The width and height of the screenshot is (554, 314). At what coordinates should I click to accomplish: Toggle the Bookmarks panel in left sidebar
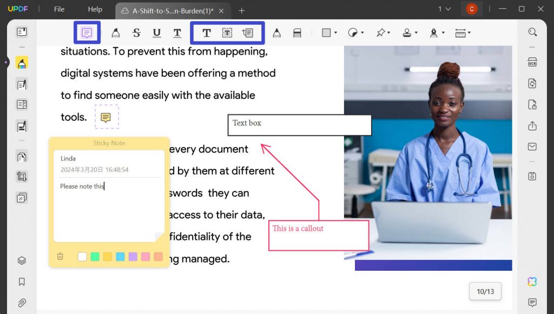[21, 282]
